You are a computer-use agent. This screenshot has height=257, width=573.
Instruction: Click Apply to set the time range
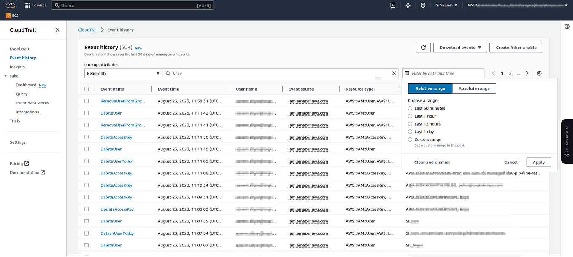538,162
